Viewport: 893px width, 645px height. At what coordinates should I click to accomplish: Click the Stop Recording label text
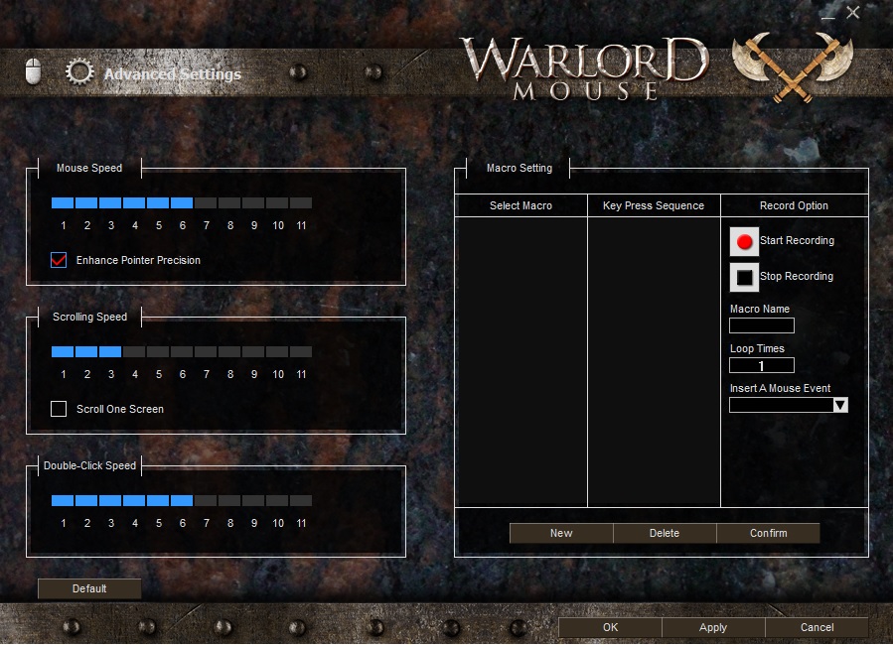coord(797,277)
